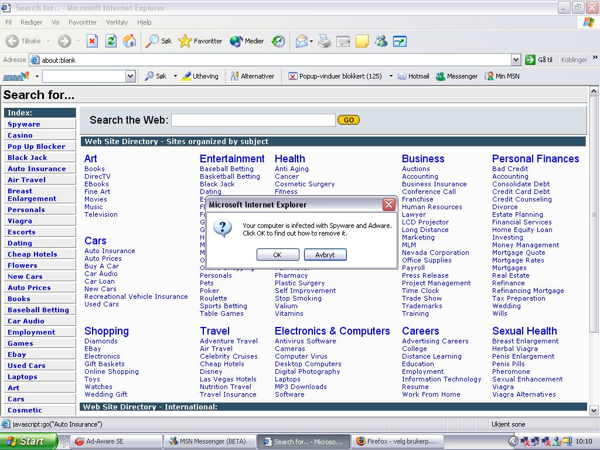Image resolution: width=600 pixels, height=450 pixels.
Task: Open dropdown arrow next to MSN logo
Action: tap(37, 77)
